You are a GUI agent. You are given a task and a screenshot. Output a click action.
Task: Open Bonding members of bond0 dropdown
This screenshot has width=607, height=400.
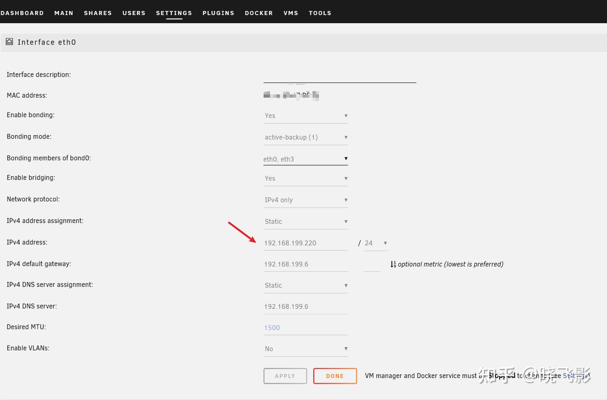[x=306, y=159]
